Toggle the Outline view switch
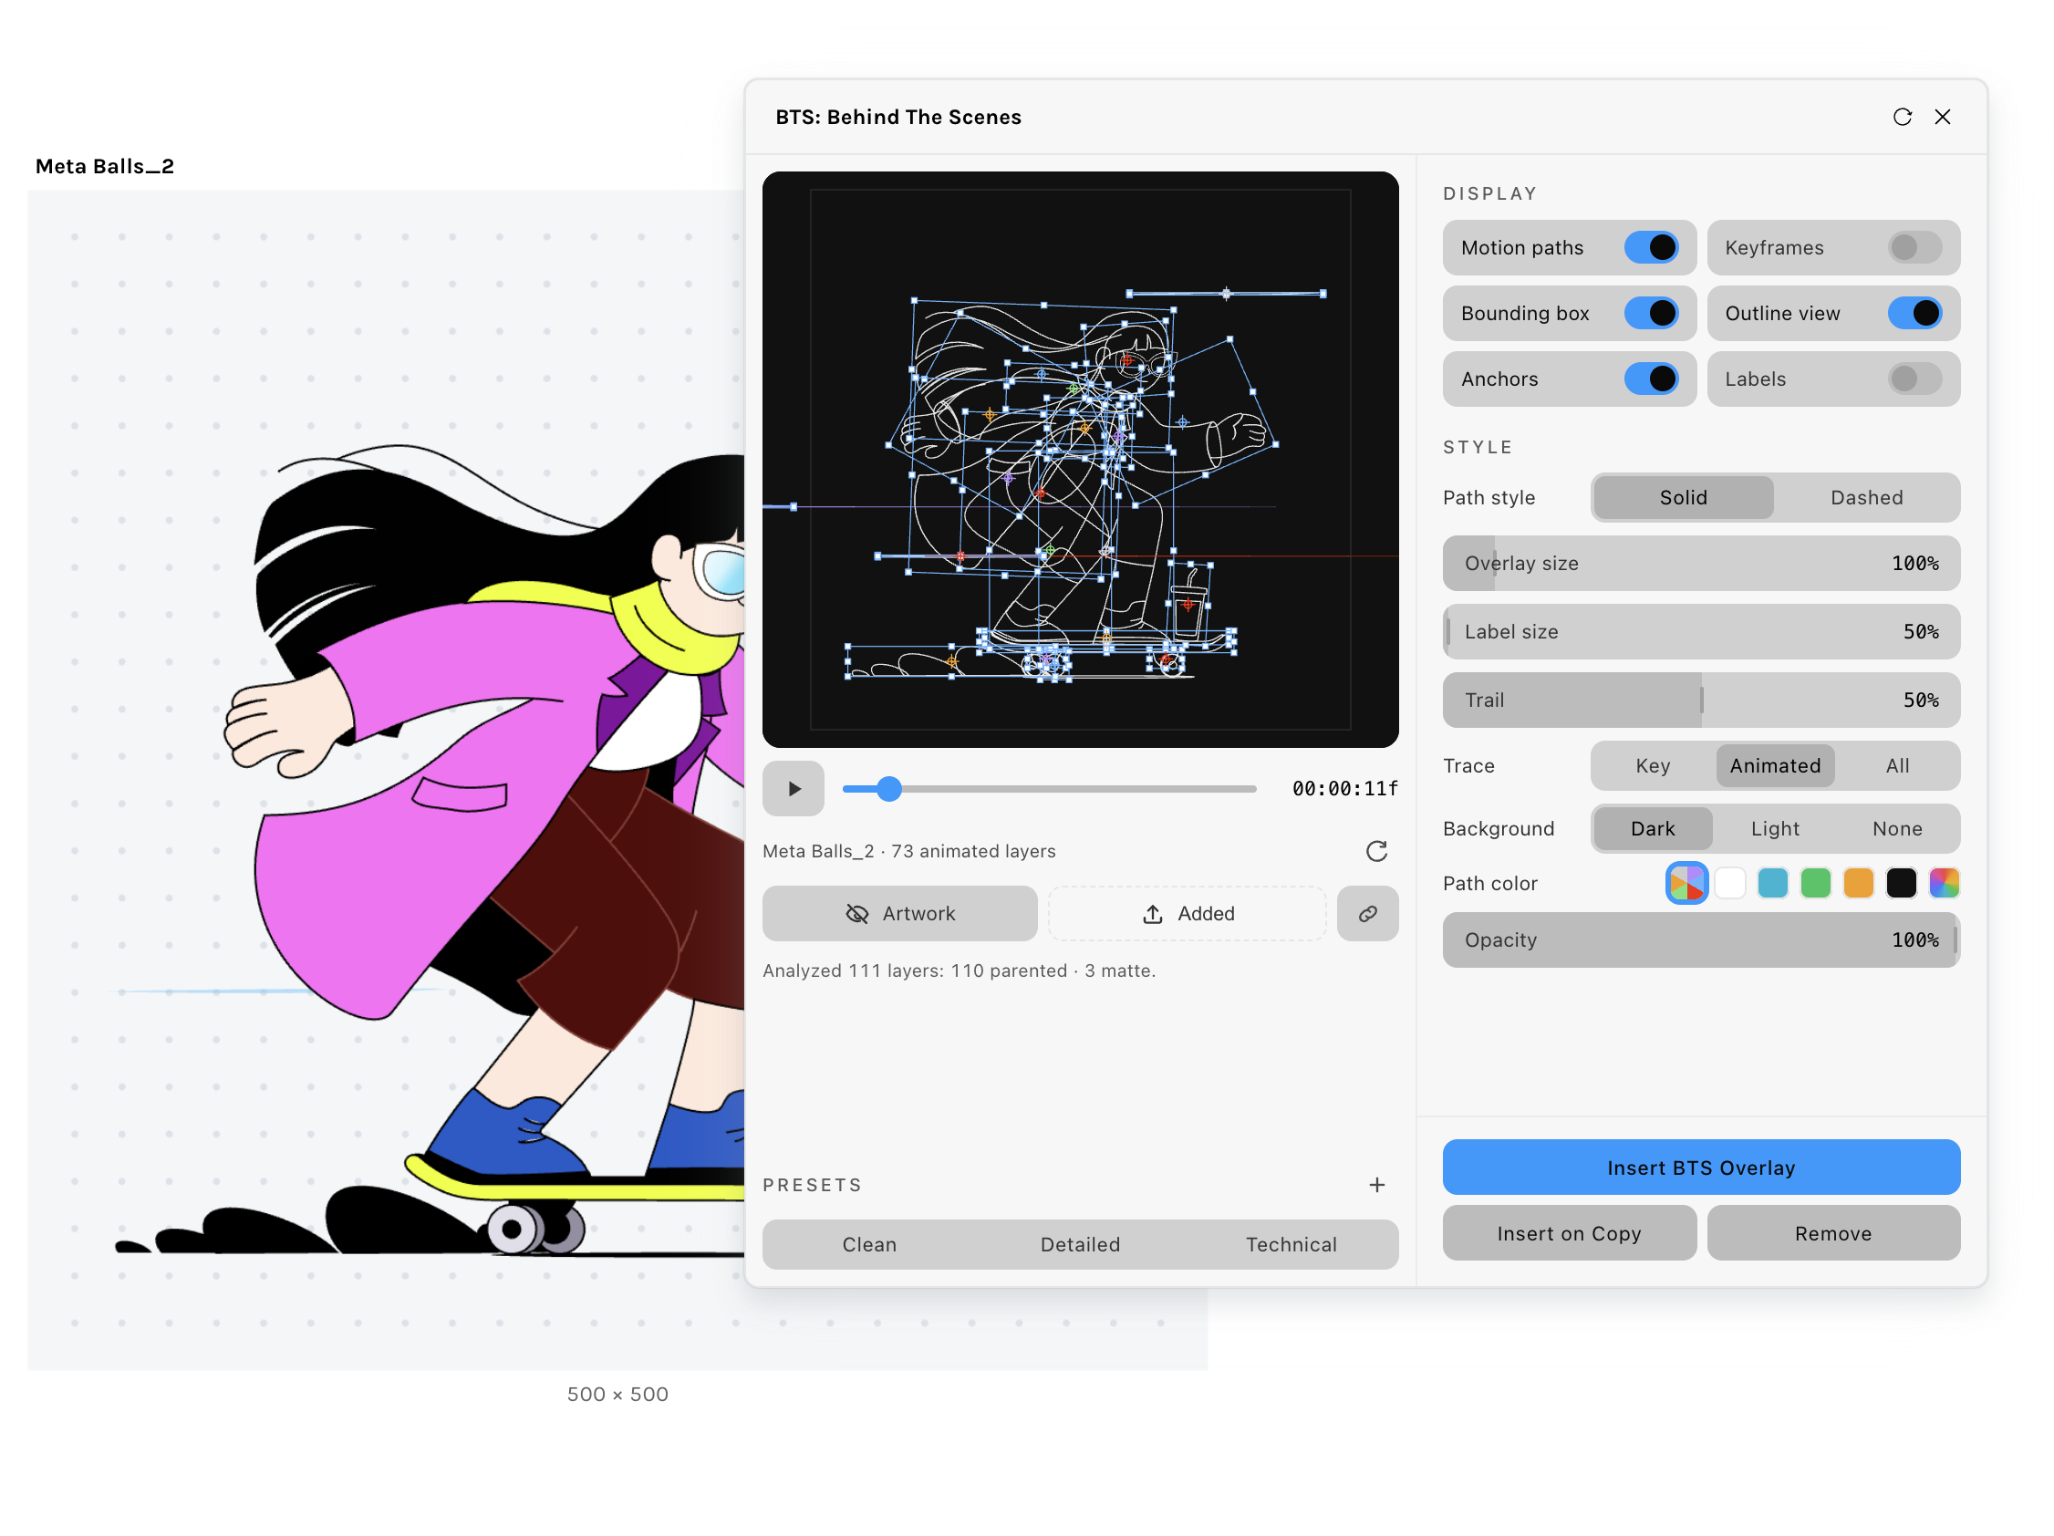This screenshot has height=1536, width=2054. coord(1914,313)
